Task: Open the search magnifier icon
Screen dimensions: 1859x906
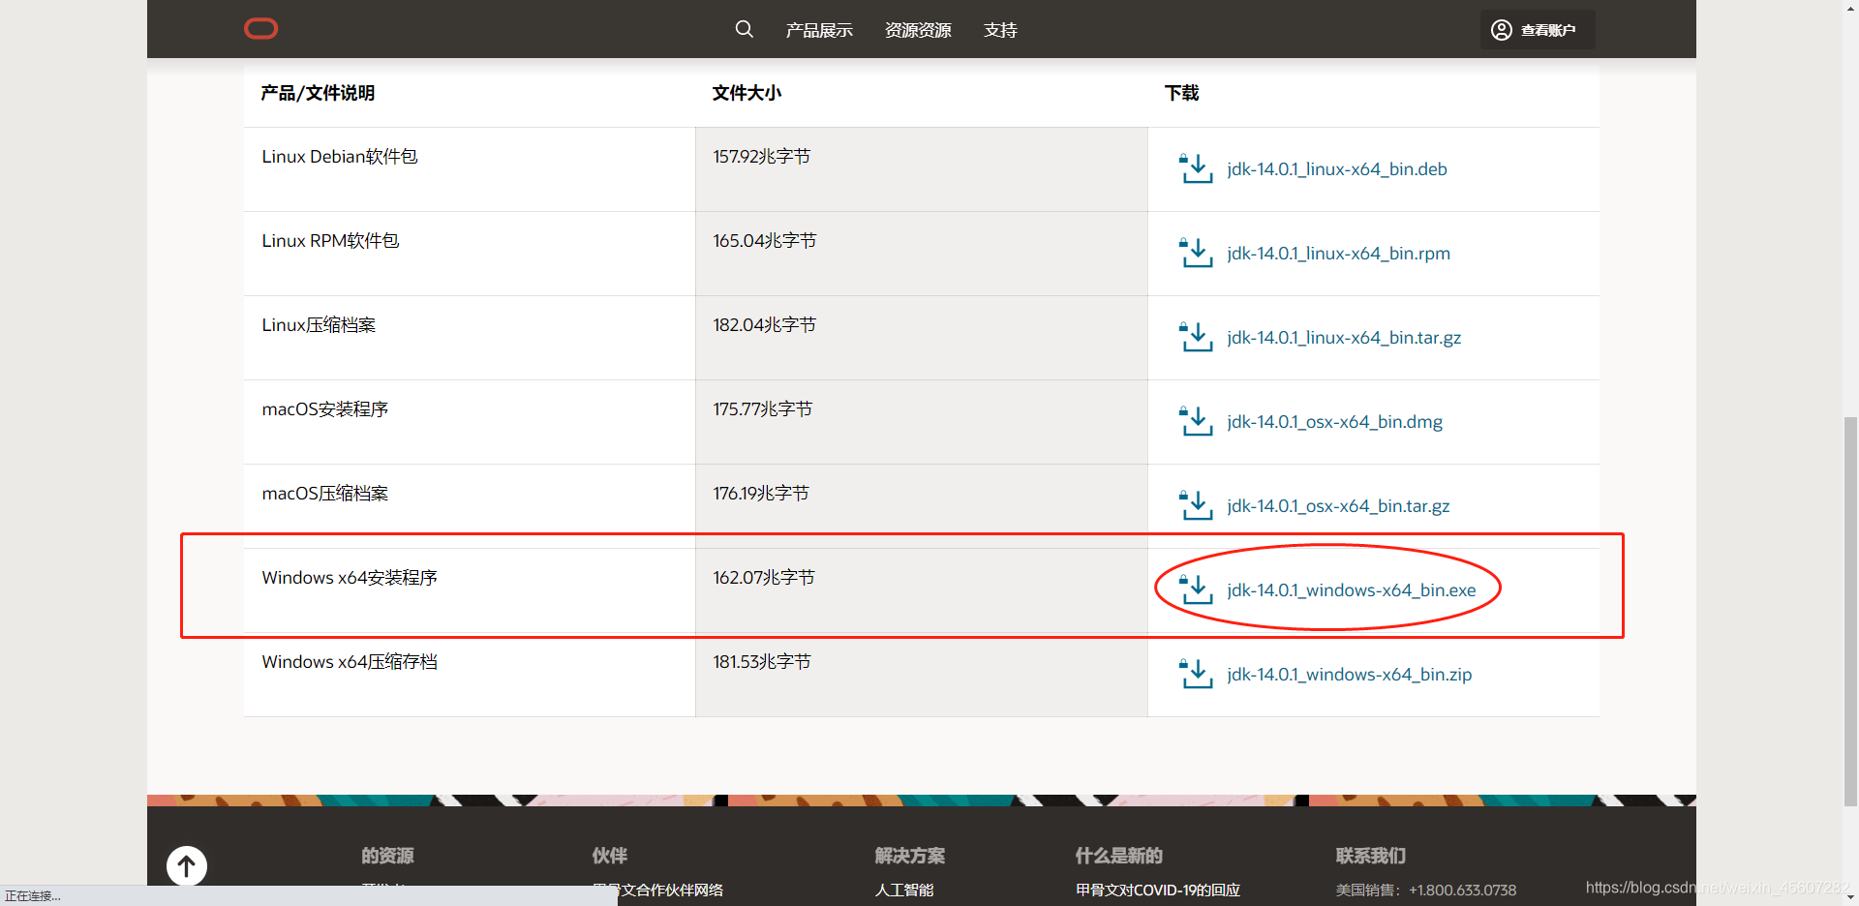Action: pos(744,29)
